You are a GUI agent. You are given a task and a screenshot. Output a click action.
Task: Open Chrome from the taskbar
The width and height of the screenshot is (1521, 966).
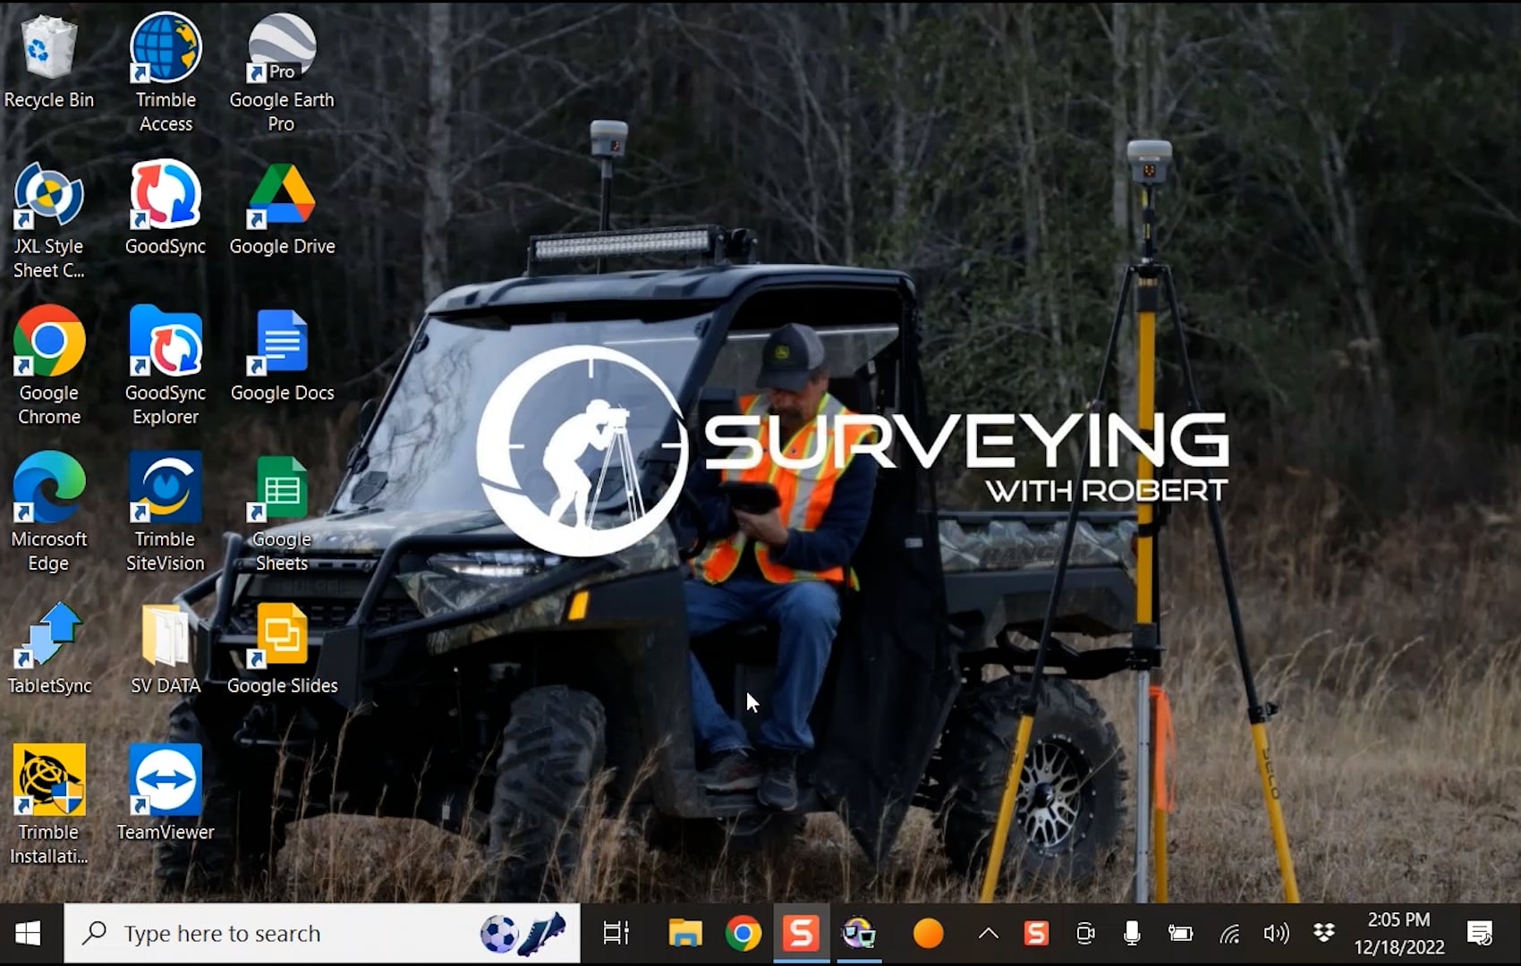point(743,934)
